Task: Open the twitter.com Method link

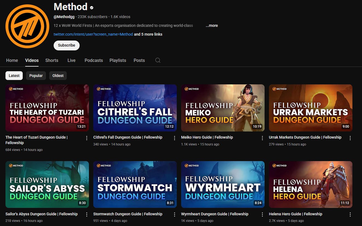Action: (93, 34)
